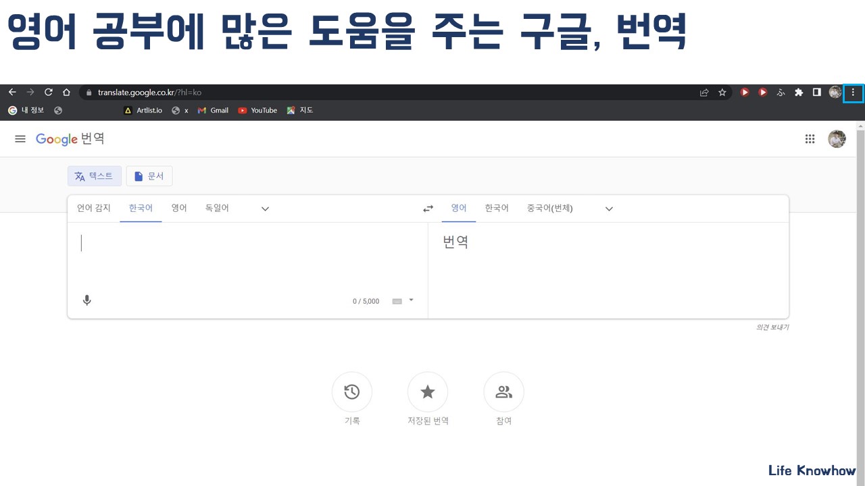Select the 문서 translation mode
This screenshot has width=865, height=486.
[149, 176]
